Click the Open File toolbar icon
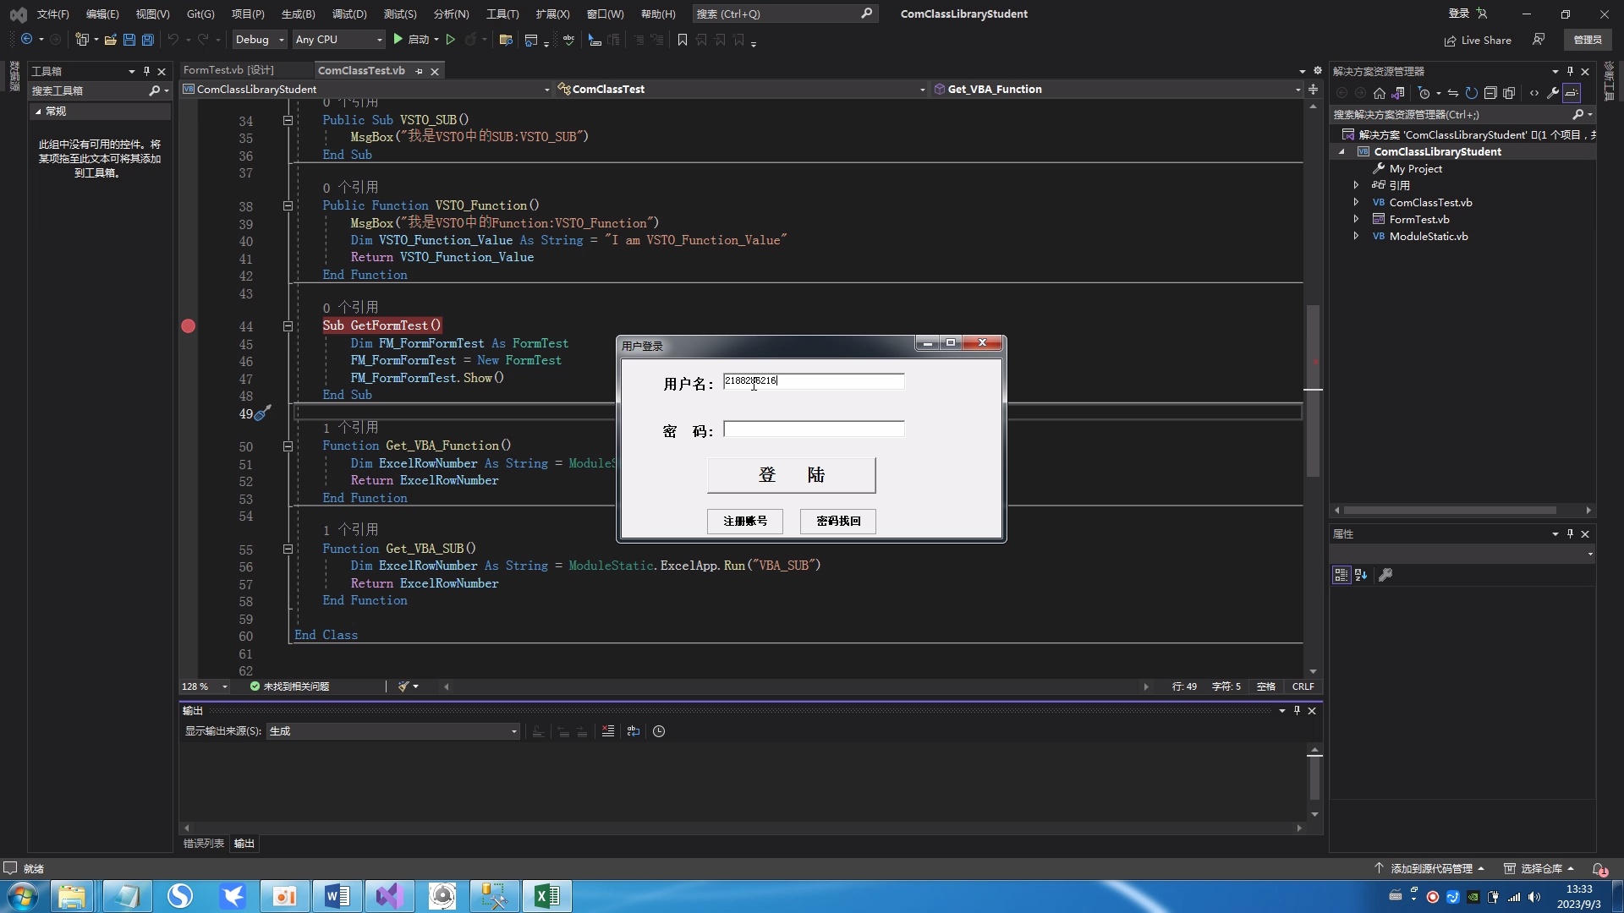The width and height of the screenshot is (1624, 913). coord(110,40)
